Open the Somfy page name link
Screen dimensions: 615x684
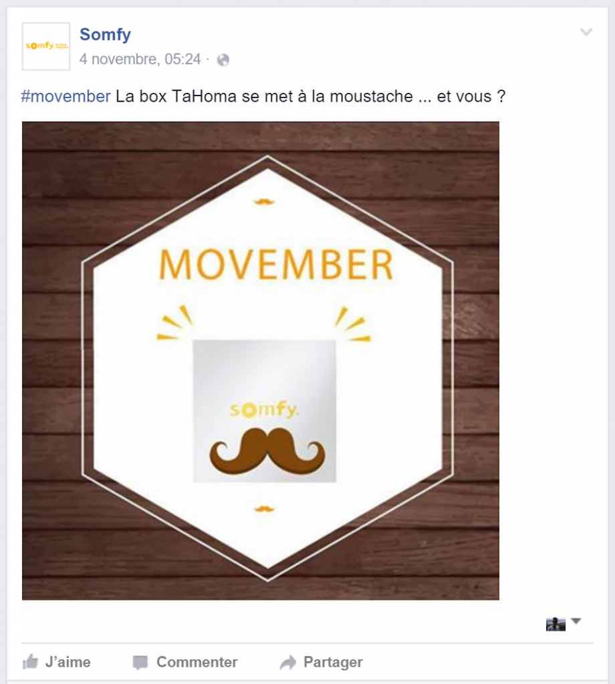105,34
